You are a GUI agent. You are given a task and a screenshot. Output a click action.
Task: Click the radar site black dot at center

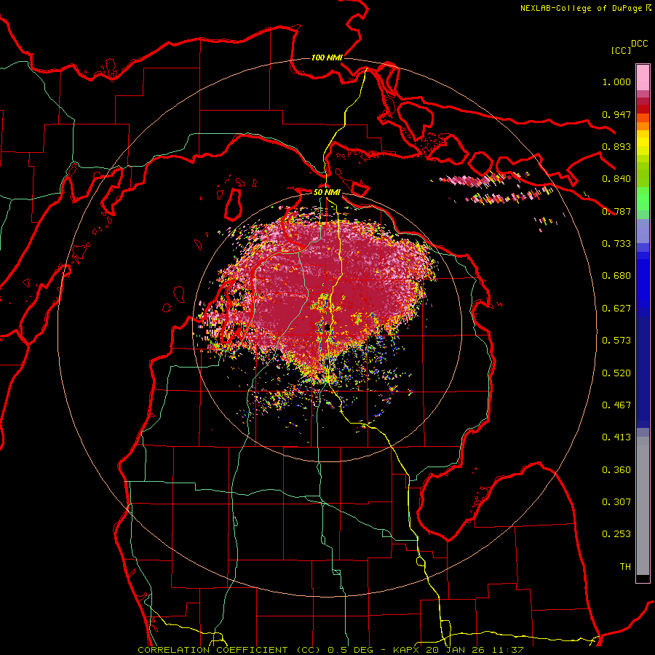tap(327, 329)
